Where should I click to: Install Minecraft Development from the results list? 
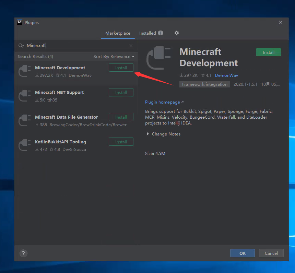point(121,68)
